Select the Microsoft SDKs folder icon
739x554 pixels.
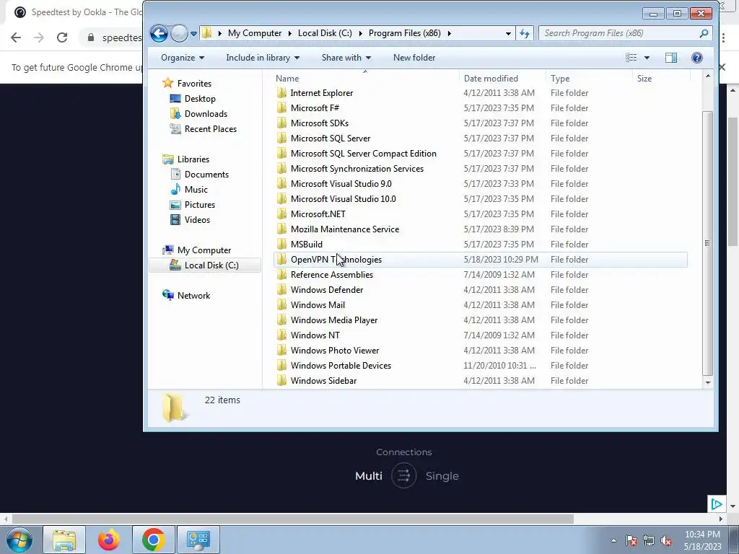point(281,123)
